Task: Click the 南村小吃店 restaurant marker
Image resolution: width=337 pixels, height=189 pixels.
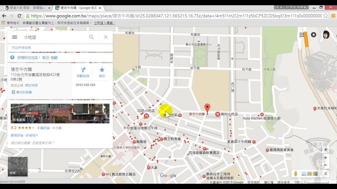Action: (x=218, y=114)
